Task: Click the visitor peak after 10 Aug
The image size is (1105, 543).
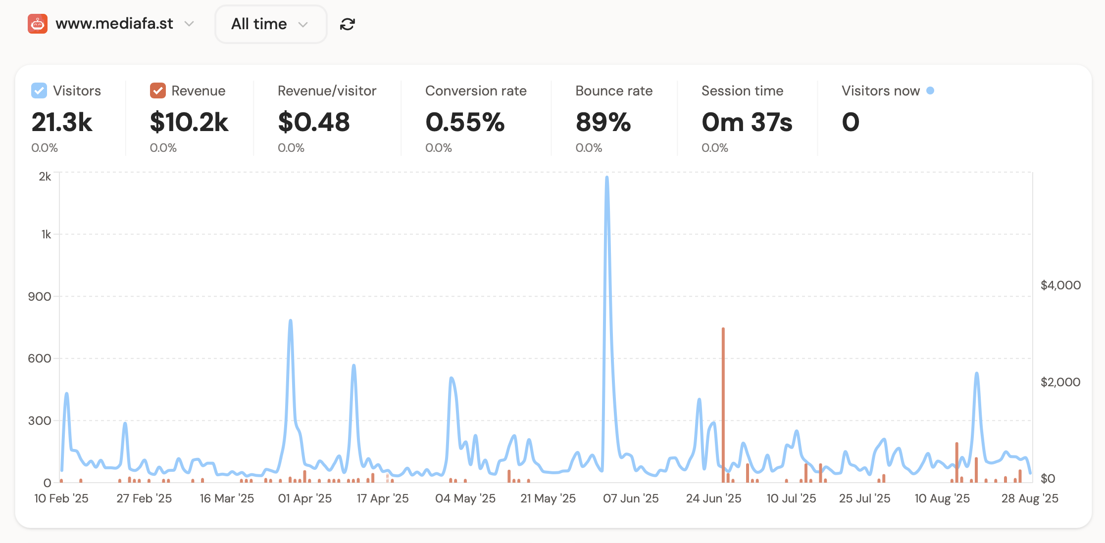Action: [x=976, y=374]
